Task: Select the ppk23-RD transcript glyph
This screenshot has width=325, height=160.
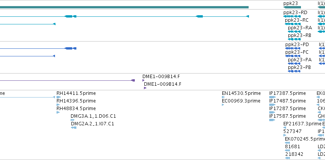Action: [292, 16]
